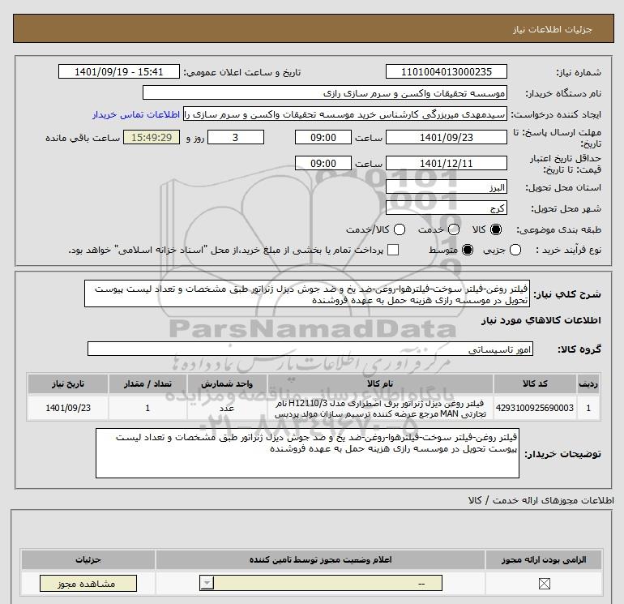Click the remaining time 15:49:29 field

(x=152, y=137)
